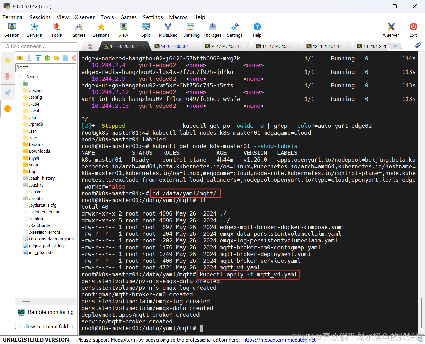Switch to tab 12. 101.201.11
Viewport: 425px width, 344px height.
coord(326,46)
